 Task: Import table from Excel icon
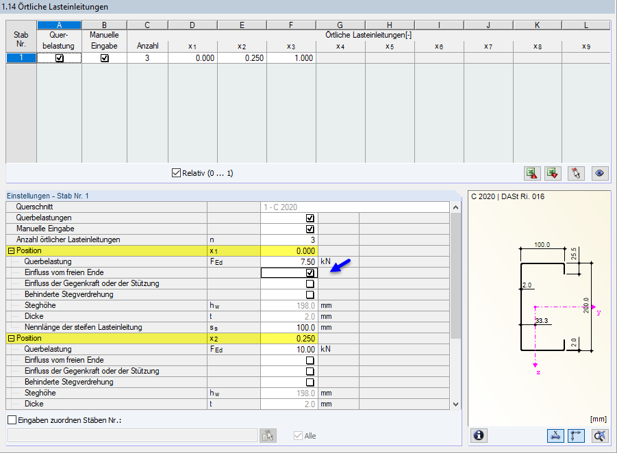[x=553, y=173]
